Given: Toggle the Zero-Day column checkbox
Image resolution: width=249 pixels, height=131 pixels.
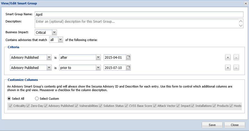Looking at the screenshot, I should 28,106.
